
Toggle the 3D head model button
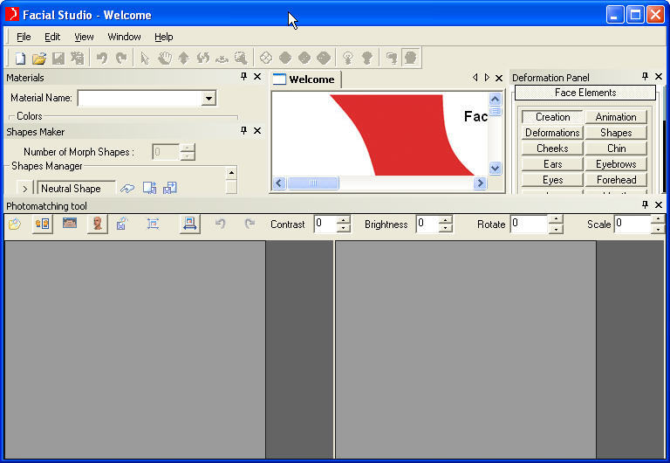tap(98, 224)
